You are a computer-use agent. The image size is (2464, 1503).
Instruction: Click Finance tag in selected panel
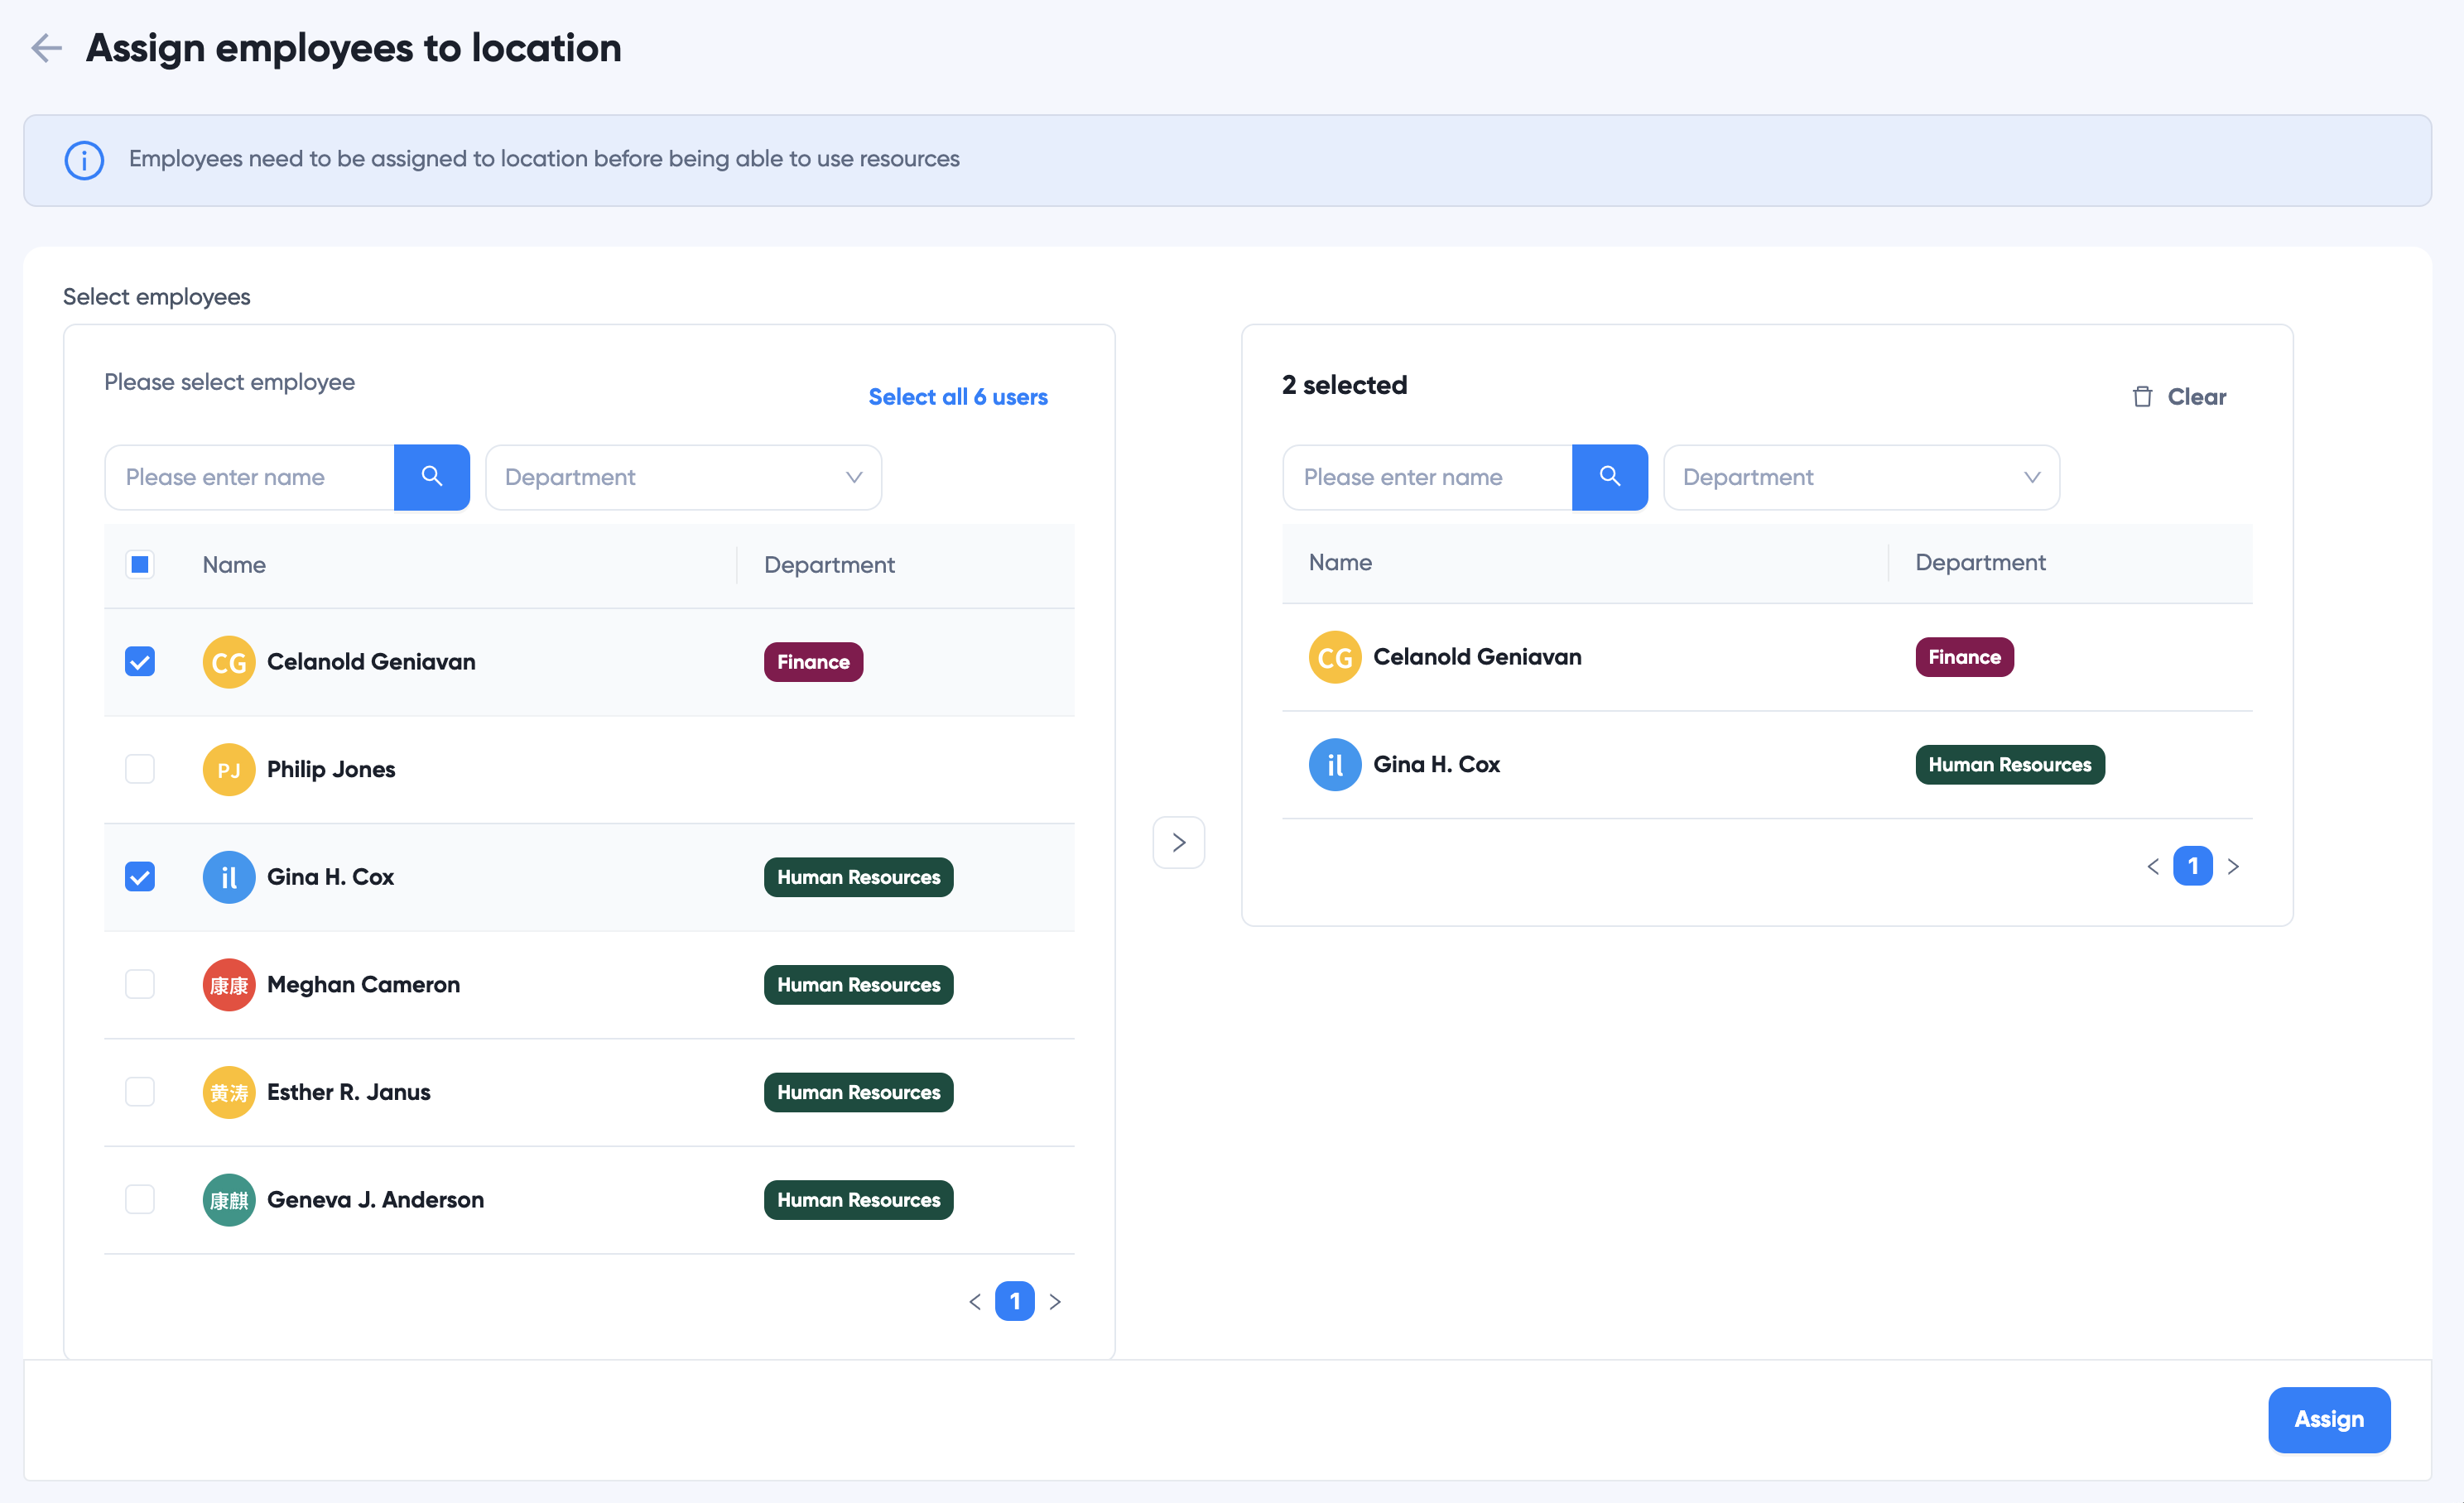pos(1965,657)
